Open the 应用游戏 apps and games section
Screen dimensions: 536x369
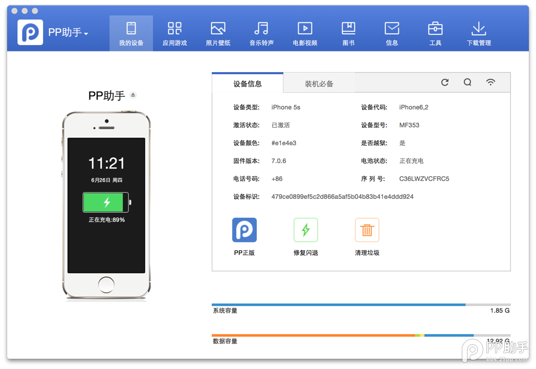pos(174,34)
